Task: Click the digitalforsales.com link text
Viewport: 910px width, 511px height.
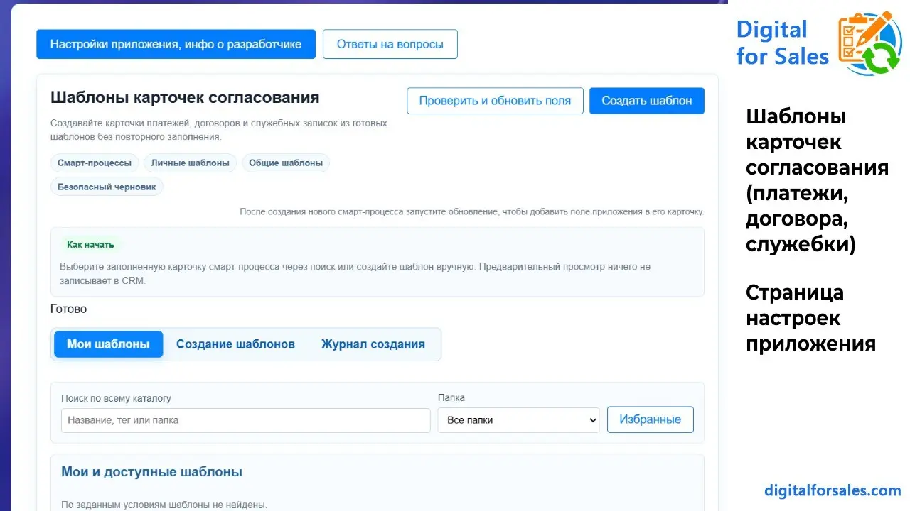Action: [833, 490]
